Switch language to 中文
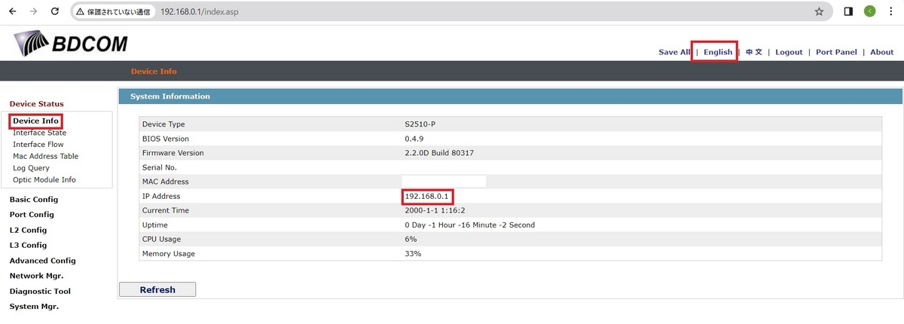The image size is (904, 324). coord(754,52)
